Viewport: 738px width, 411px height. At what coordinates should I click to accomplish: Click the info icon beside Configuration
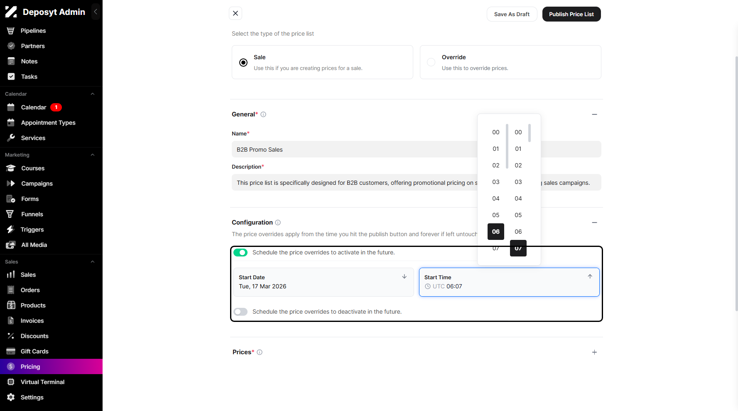pyautogui.click(x=278, y=222)
